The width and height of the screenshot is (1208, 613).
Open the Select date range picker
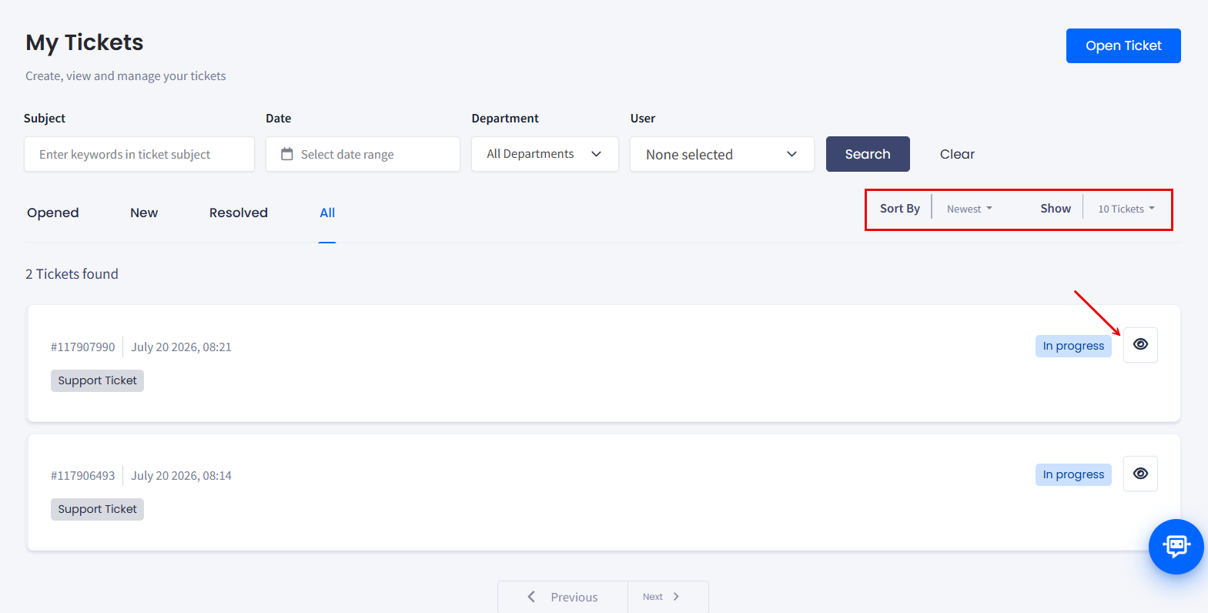[x=363, y=154]
